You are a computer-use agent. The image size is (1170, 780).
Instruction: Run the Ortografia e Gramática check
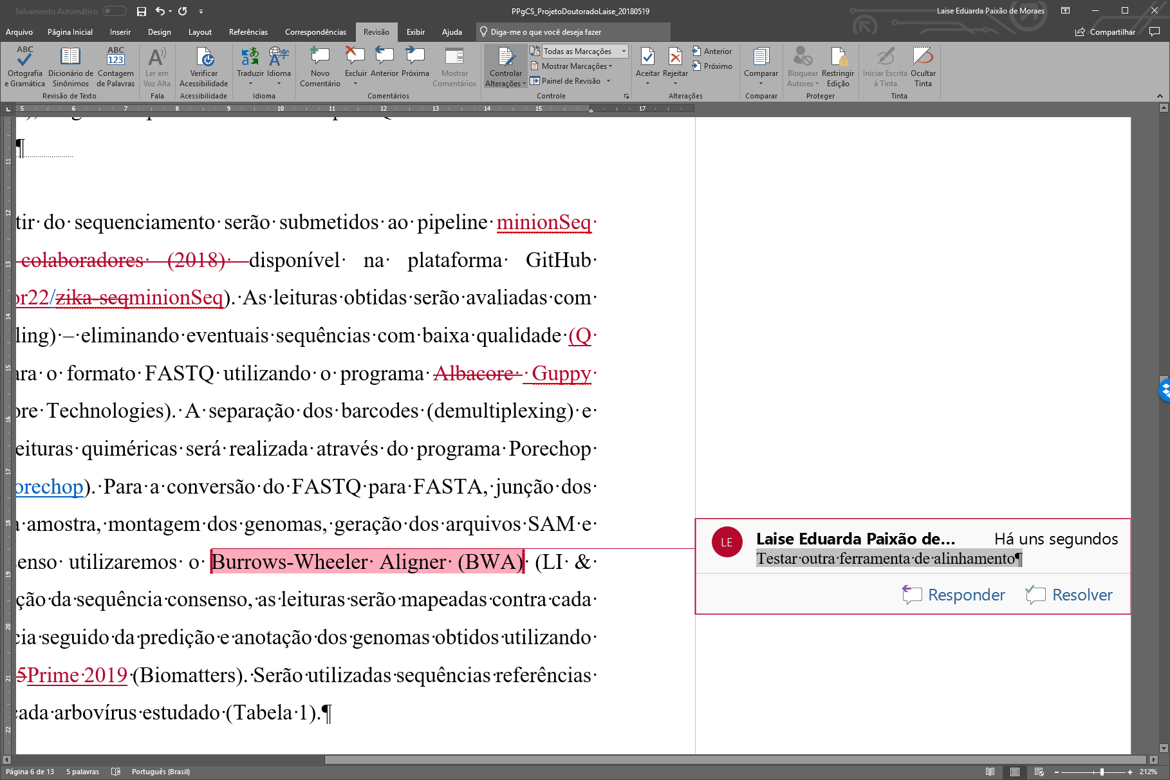[x=24, y=67]
